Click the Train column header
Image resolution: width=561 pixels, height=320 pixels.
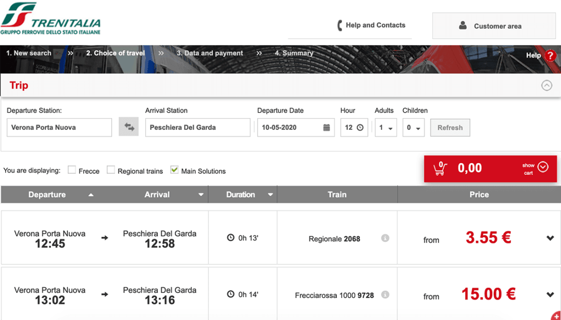(337, 195)
